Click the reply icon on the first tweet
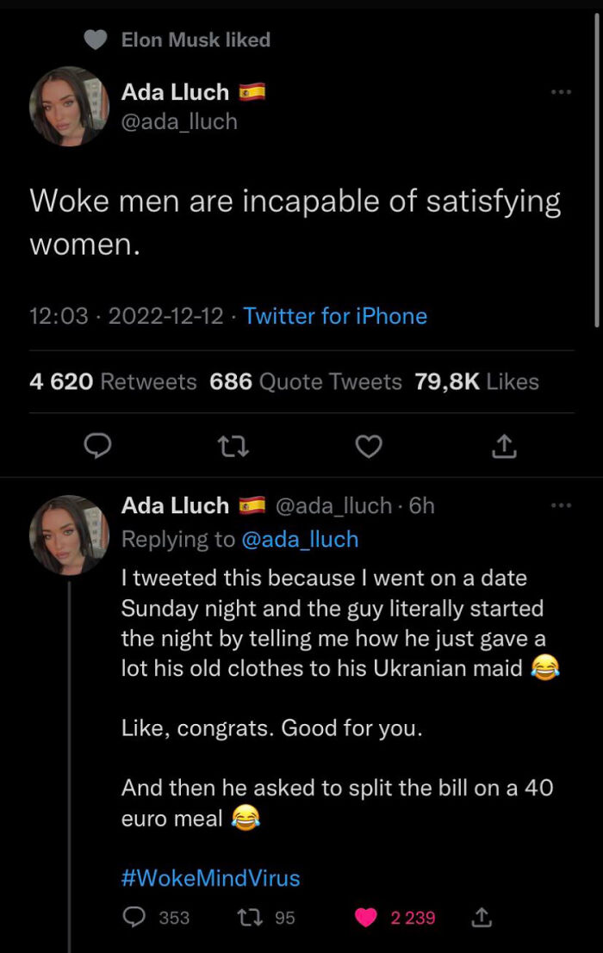603x953 pixels. pyautogui.click(x=98, y=446)
